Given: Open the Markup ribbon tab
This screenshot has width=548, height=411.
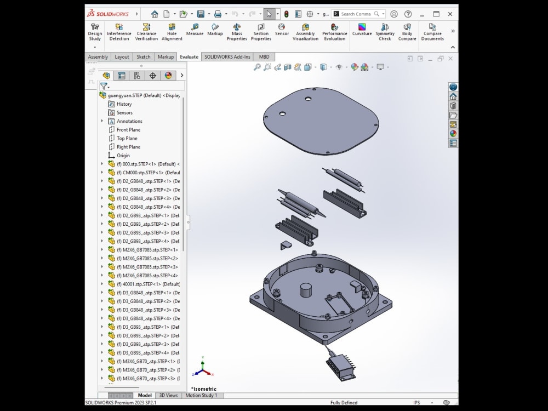Looking at the screenshot, I should point(165,56).
